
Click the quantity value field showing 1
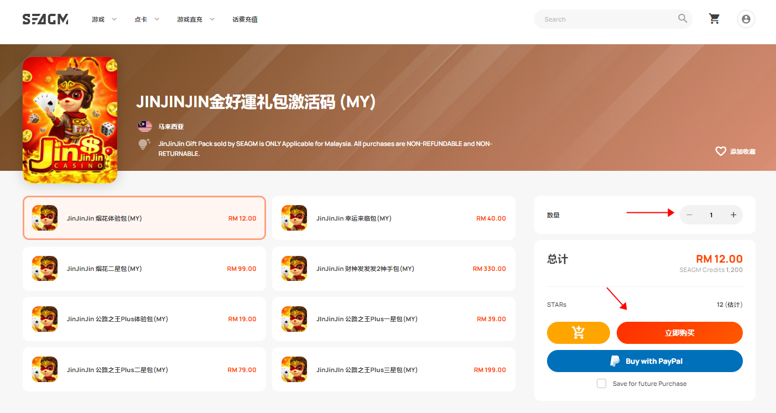711,215
